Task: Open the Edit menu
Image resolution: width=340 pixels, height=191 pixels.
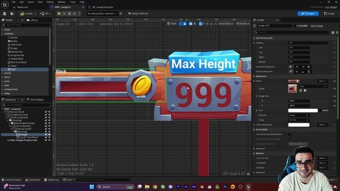Action: [21, 2]
